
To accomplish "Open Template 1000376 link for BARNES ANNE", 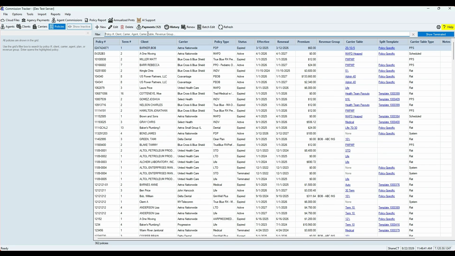I will click(389, 185).
